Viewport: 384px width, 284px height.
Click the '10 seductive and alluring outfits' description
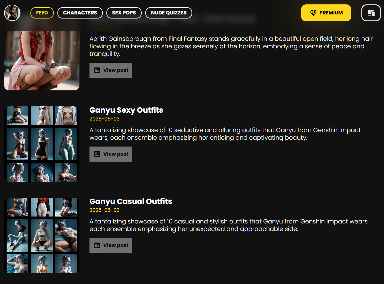(225, 134)
